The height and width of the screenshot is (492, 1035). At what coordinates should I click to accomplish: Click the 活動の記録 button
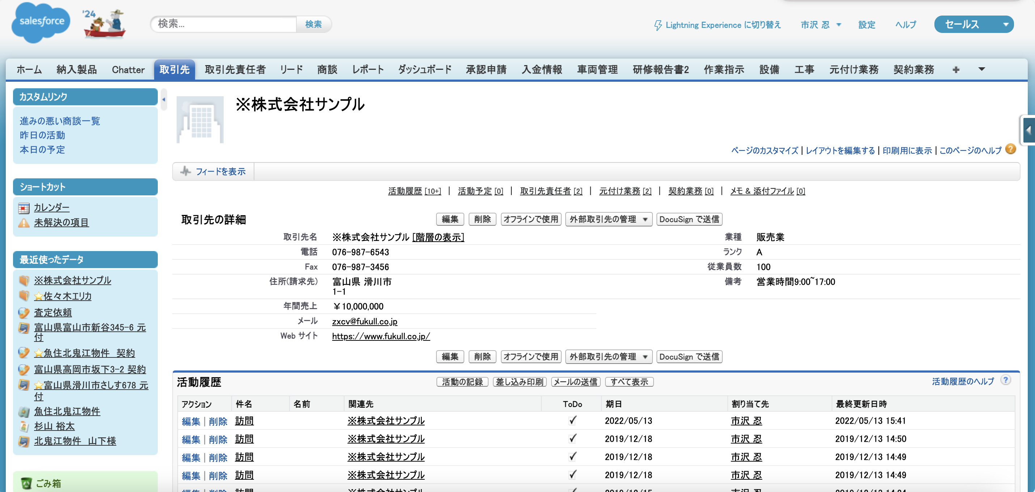[462, 382]
